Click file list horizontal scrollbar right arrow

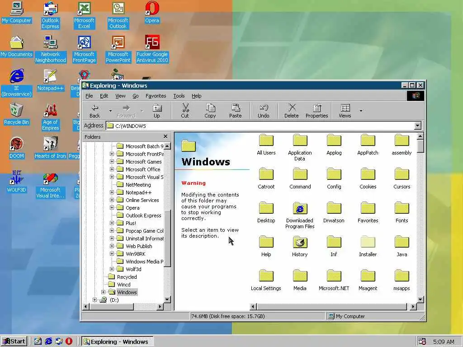413,307
